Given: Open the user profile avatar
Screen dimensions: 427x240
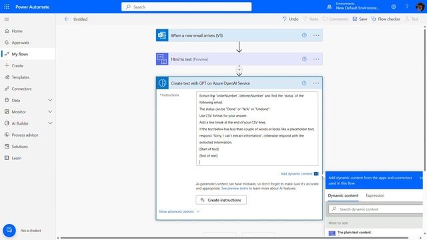Looking at the screenshot, I should pos(420,7).
